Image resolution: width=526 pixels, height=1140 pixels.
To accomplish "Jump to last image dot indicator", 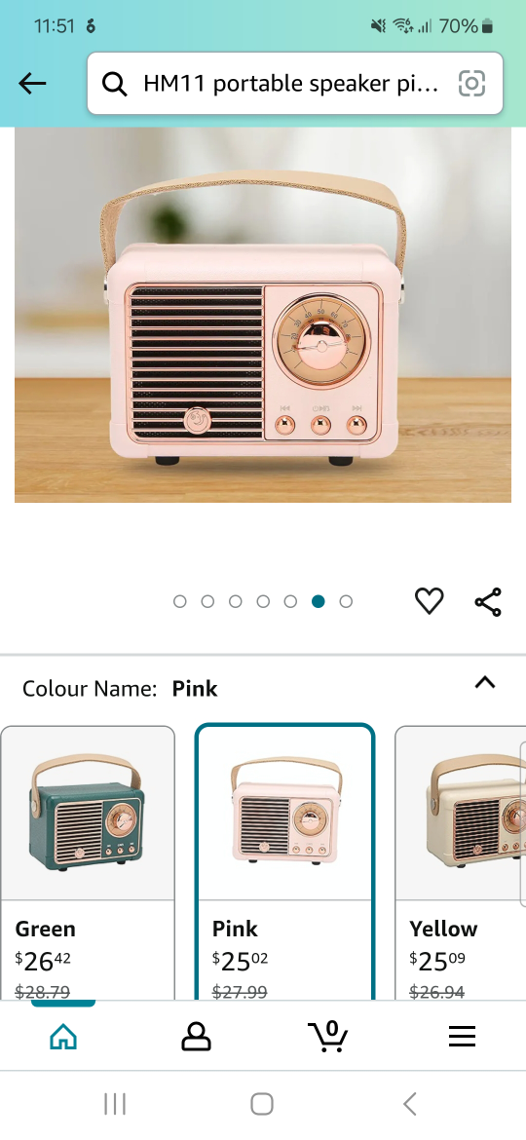I will click(x=346, y=601).
